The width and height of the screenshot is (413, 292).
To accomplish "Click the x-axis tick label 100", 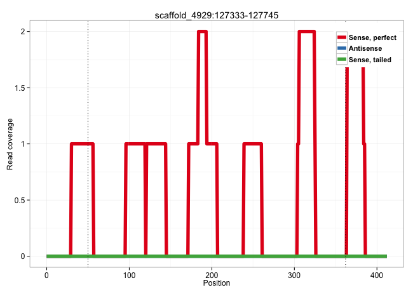I will [129, 275].
